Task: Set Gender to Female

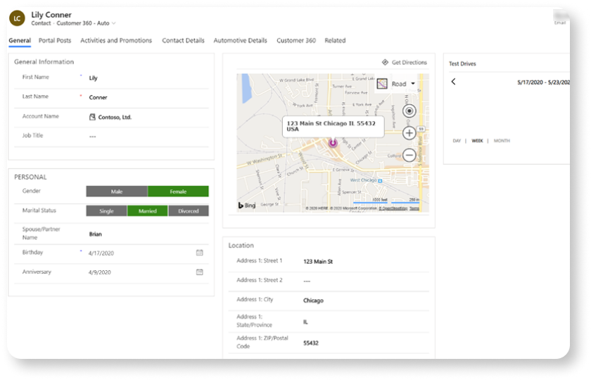Action: pos(178,191)
